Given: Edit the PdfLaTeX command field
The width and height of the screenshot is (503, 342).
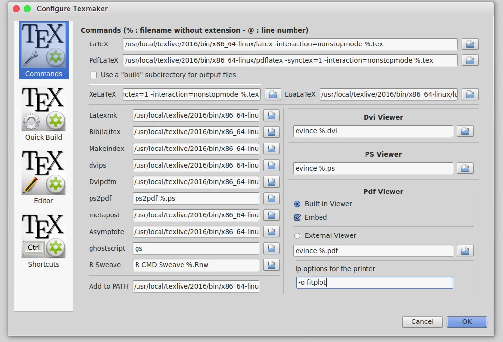Looking at the screenshot, I should pyautogui.click(x=290, y=60).
